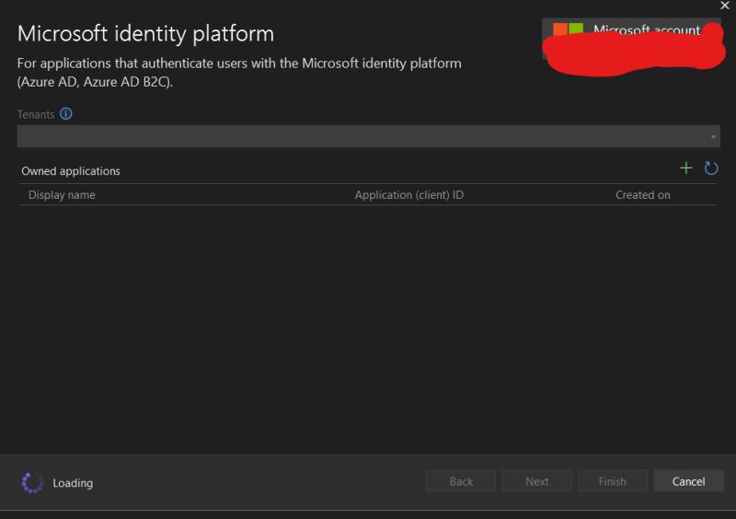
Task: Click the loading spinner icon
Action: [32, 483]
